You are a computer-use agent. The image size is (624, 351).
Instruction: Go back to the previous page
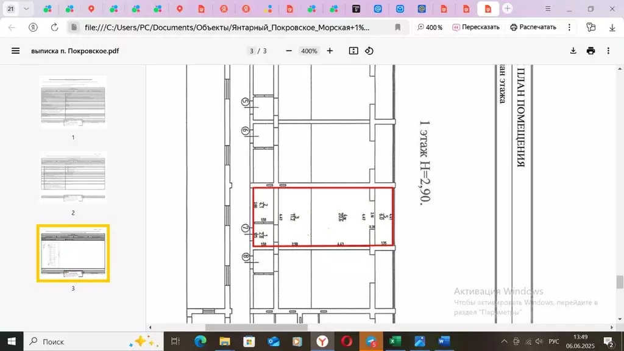click(x=12, y=27)
